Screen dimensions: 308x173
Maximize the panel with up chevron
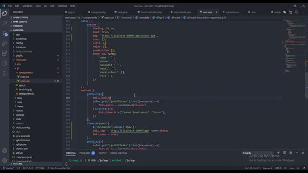tap(297, 153)
